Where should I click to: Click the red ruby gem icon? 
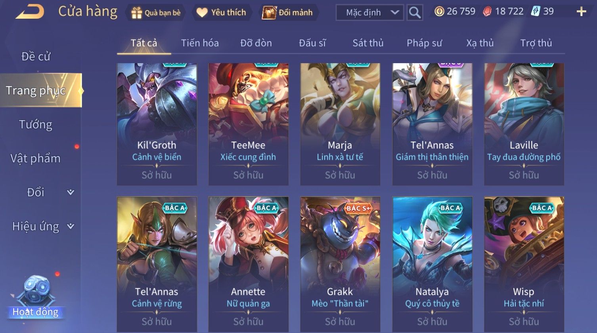coord(487,12)
